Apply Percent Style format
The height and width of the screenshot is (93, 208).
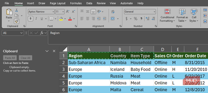coord(135,19)
